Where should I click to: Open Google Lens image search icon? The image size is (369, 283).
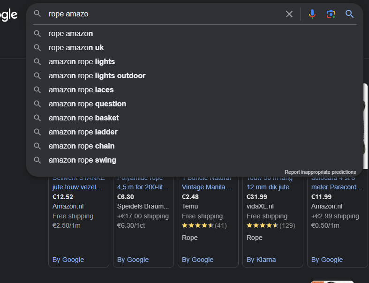331,14
